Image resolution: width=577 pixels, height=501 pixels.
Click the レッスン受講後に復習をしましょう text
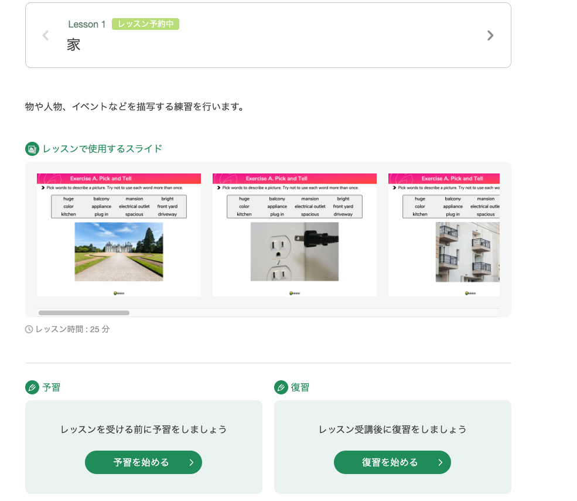(392, 430)
